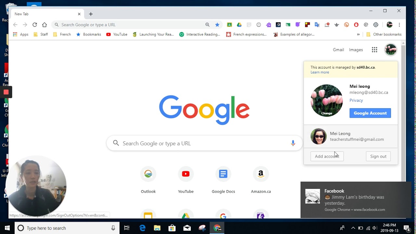The width and height of the screenshot is (416, 234).
Task: Open the Staff bookmarks folder
Action: click(41, 34)
